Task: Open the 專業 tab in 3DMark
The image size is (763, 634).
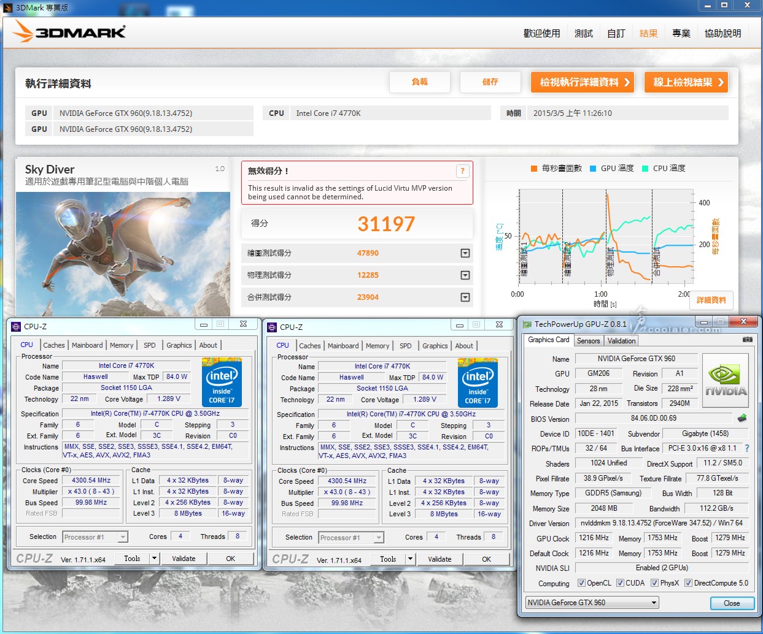Action: point(681,33)
